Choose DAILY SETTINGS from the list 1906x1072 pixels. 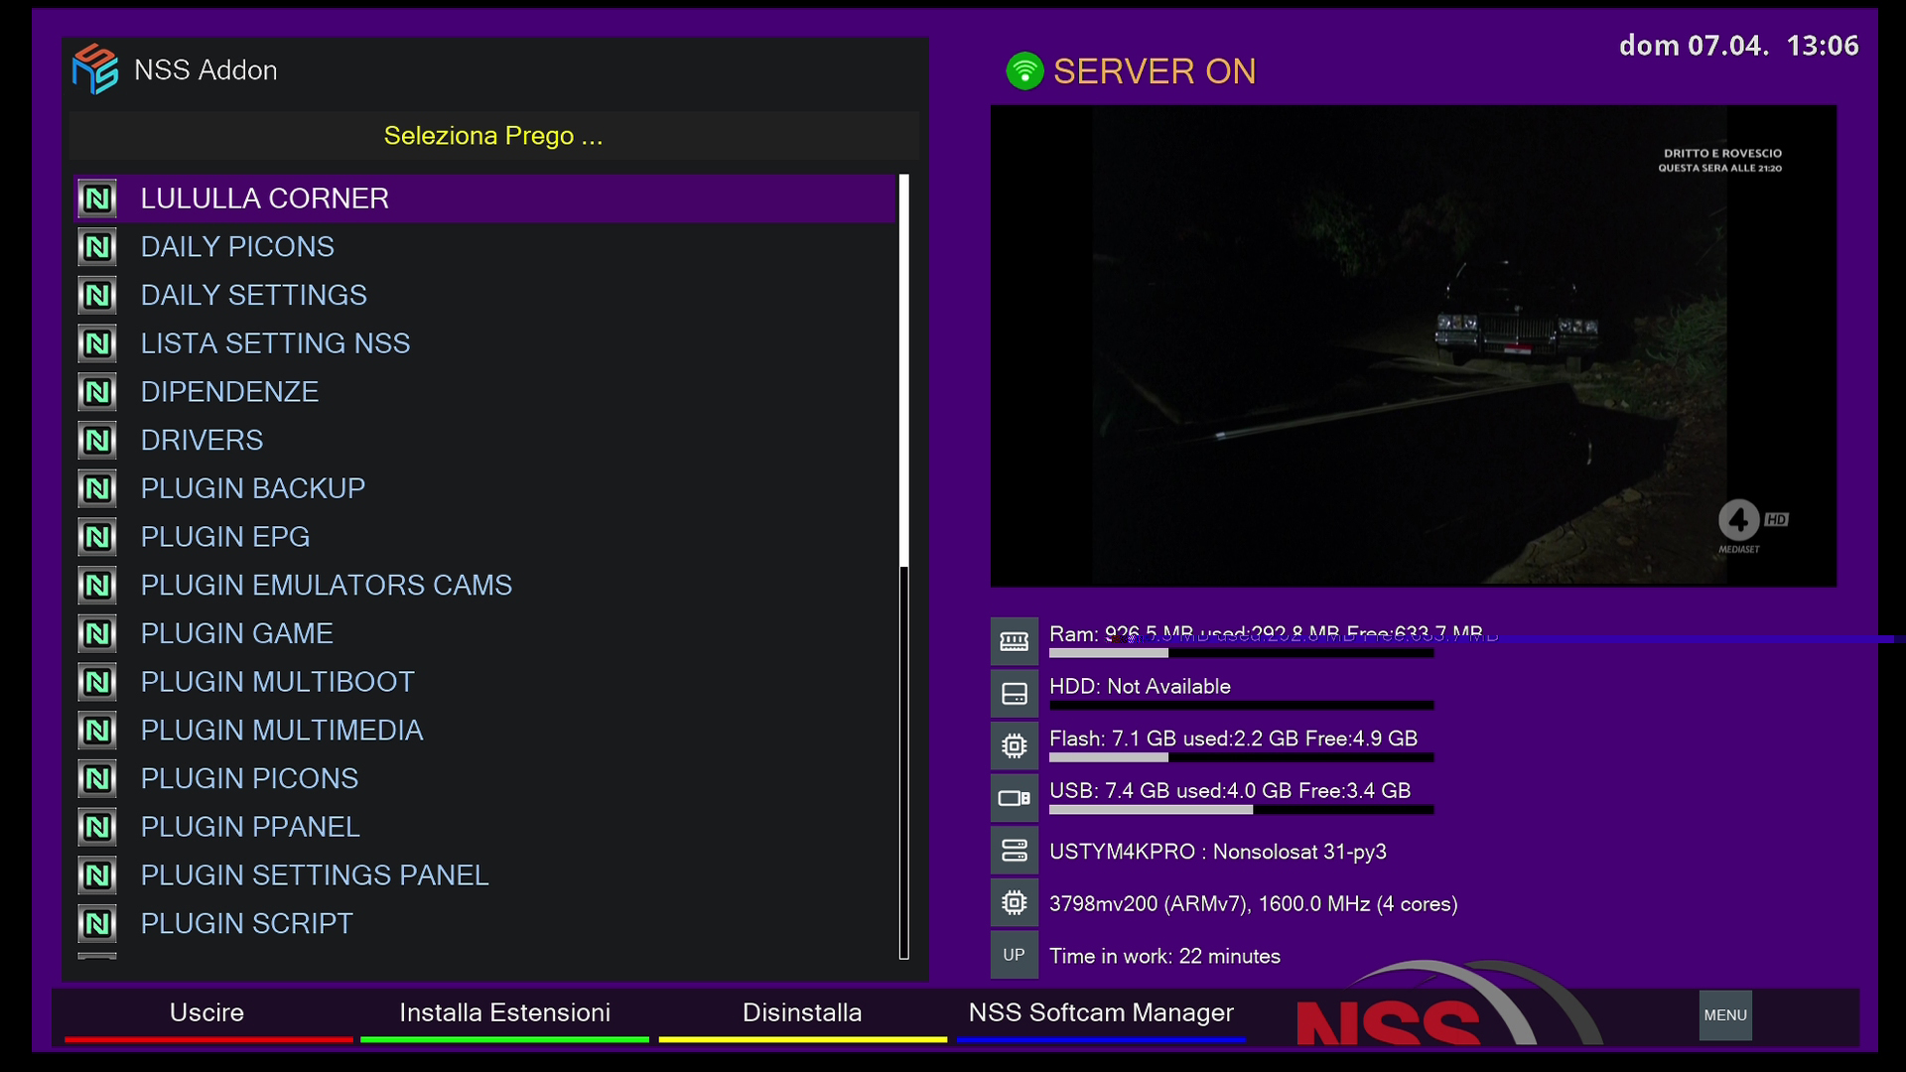(x=253, y=296)
